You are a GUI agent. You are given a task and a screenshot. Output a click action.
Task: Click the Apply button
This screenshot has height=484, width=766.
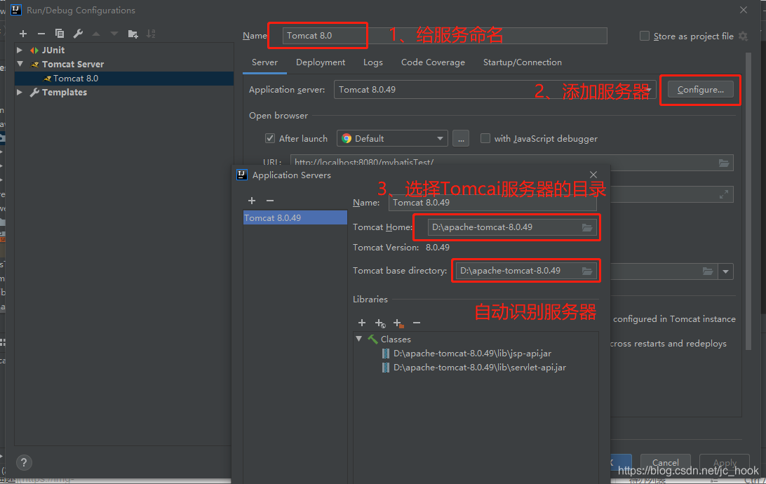click(725, 462)
